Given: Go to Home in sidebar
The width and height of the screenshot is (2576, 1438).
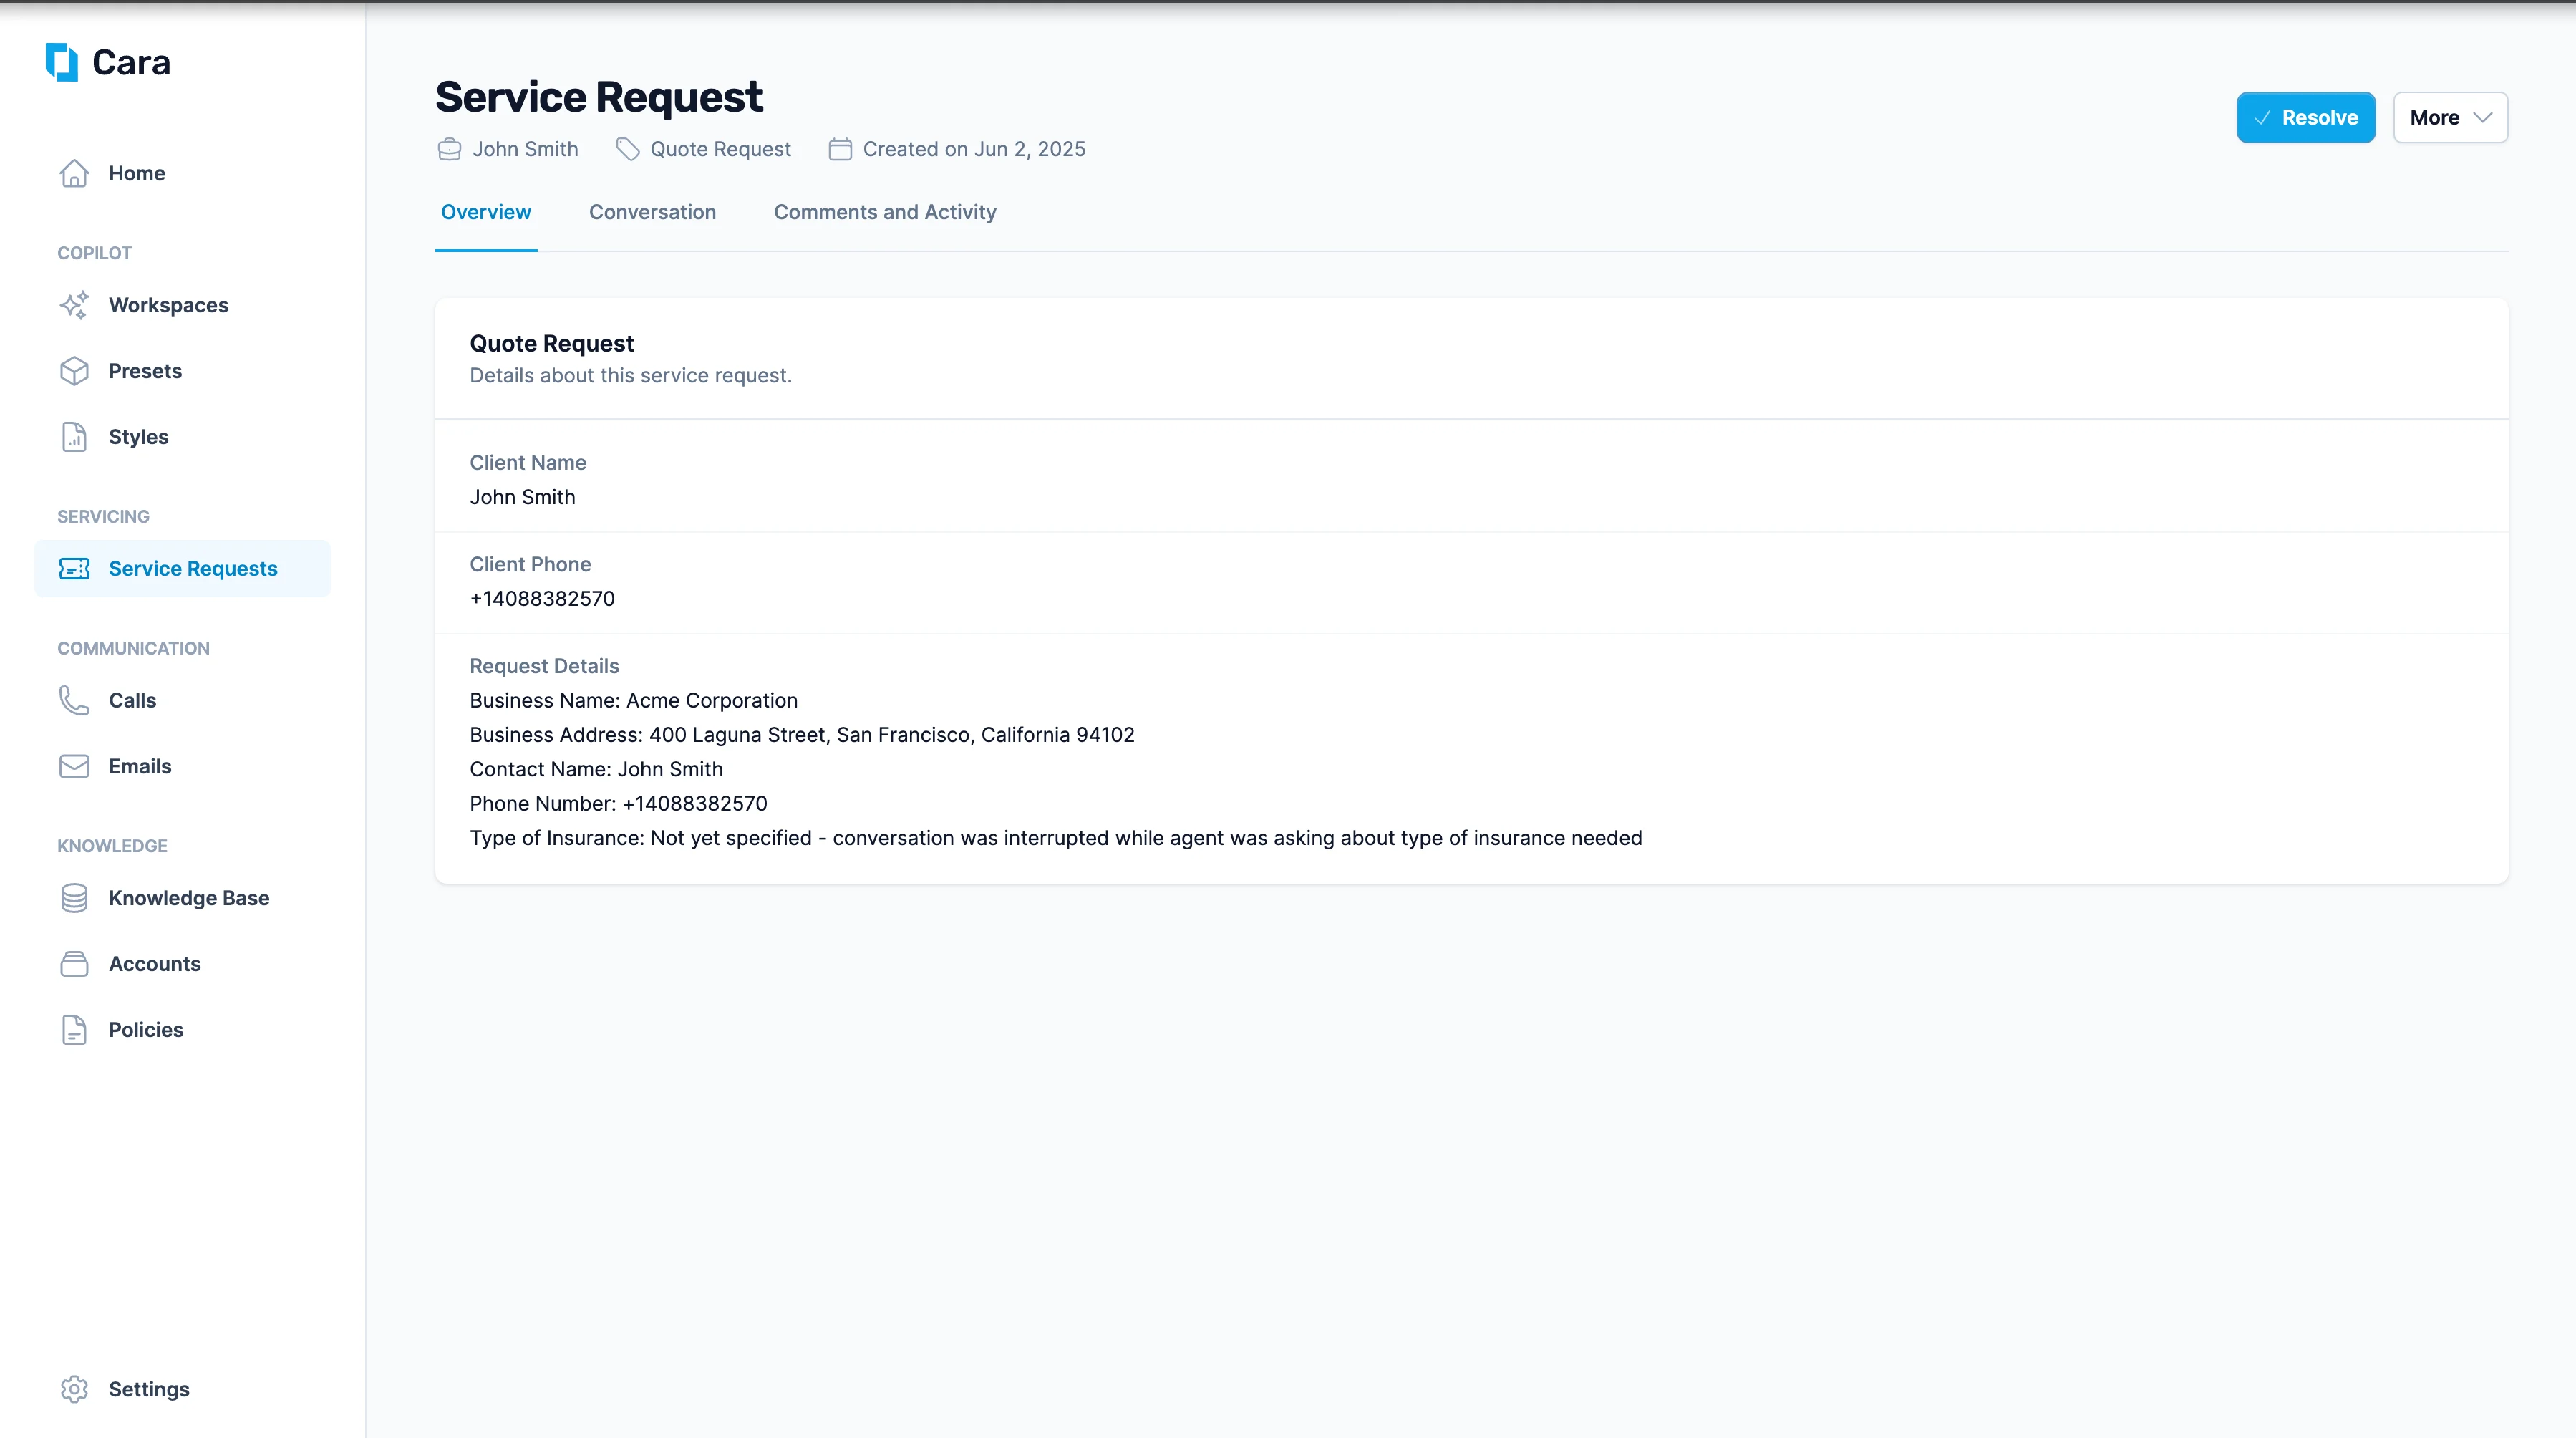Looking at the screenshot, I should 182,173.
